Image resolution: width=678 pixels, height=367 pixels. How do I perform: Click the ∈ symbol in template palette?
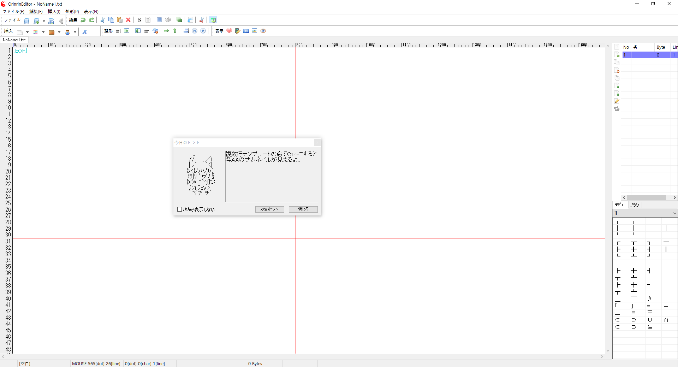click(x=618, y=327)
